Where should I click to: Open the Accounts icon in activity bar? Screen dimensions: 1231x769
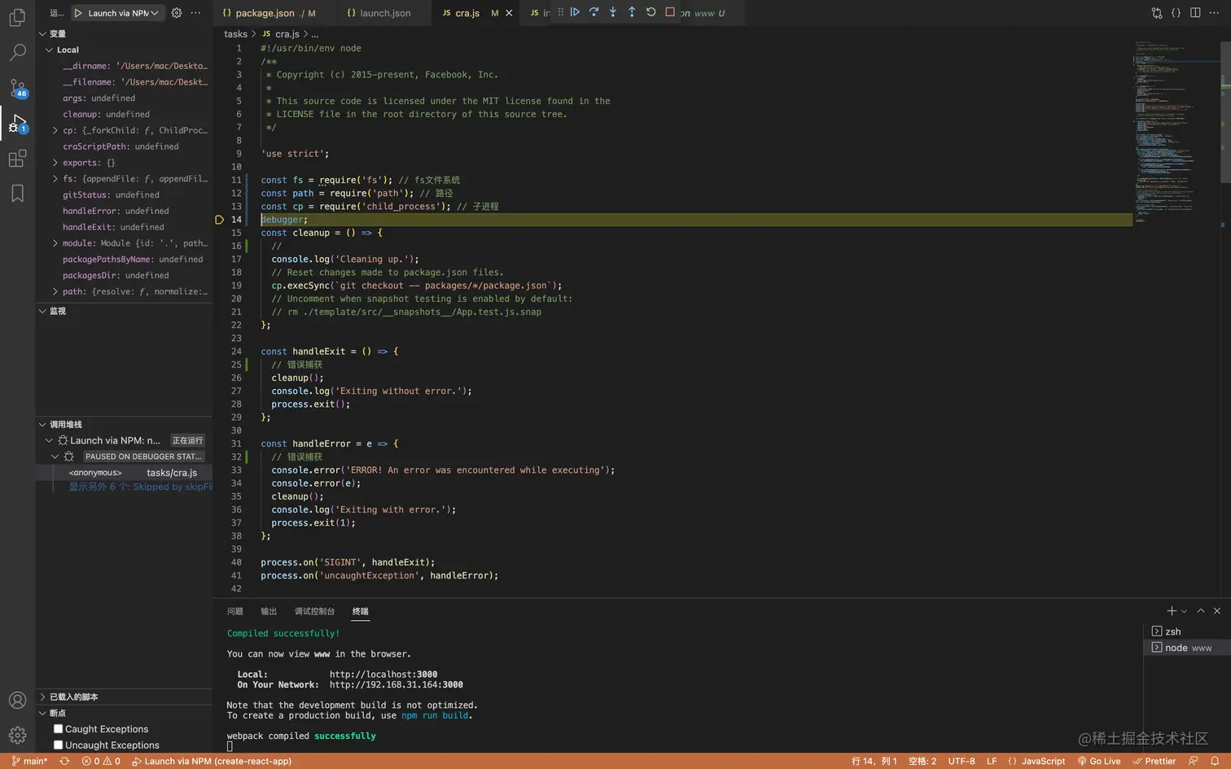[x=17, y=701]
